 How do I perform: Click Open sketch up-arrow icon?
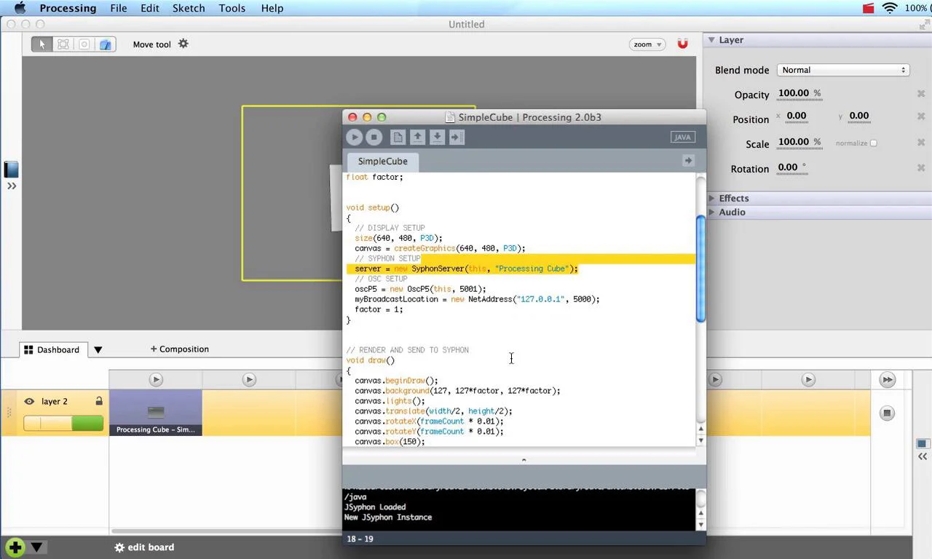coord(417,137)
